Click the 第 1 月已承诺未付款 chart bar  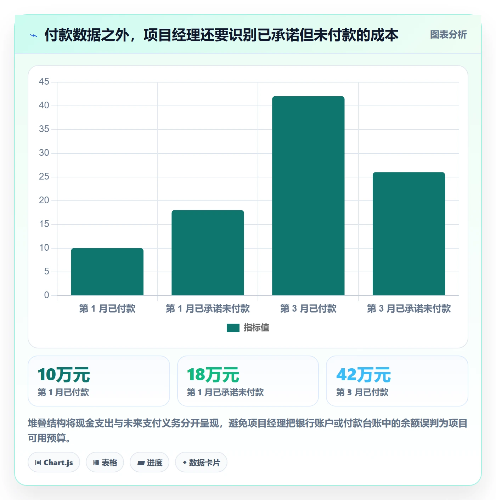coord(208,253)
